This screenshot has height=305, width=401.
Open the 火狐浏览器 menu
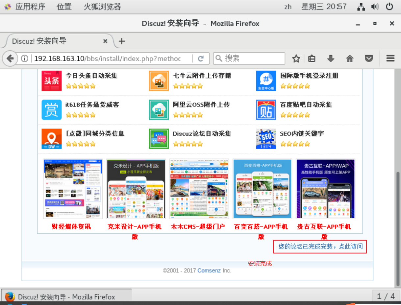click(x=102, y=7)
